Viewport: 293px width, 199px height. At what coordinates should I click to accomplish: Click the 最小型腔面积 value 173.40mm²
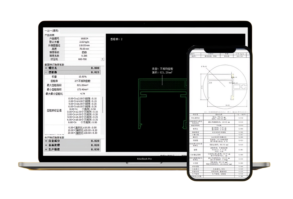click(82, 89)
